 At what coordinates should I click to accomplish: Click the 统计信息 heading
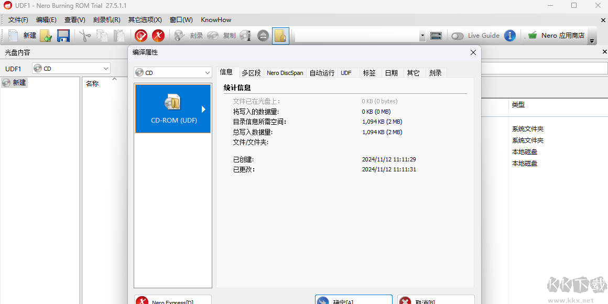coord(237,88)
